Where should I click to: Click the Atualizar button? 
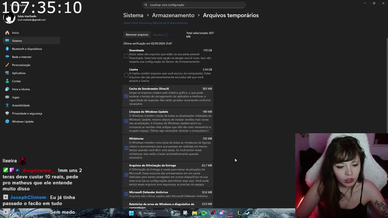click(x=160, y=35)
